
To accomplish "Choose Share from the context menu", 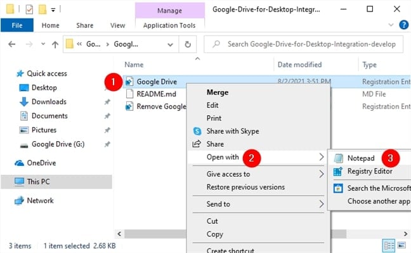I will point(215,144).
